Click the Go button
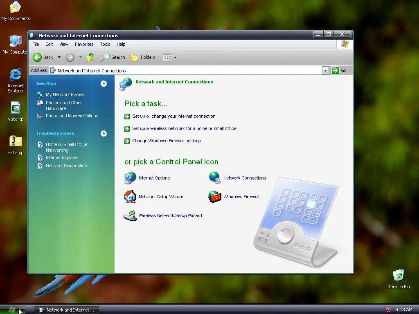Screen dimensions: 419x314 [x=339, y=70]
